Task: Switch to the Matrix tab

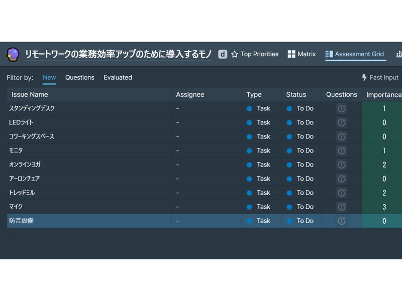Action: point(302,54)
